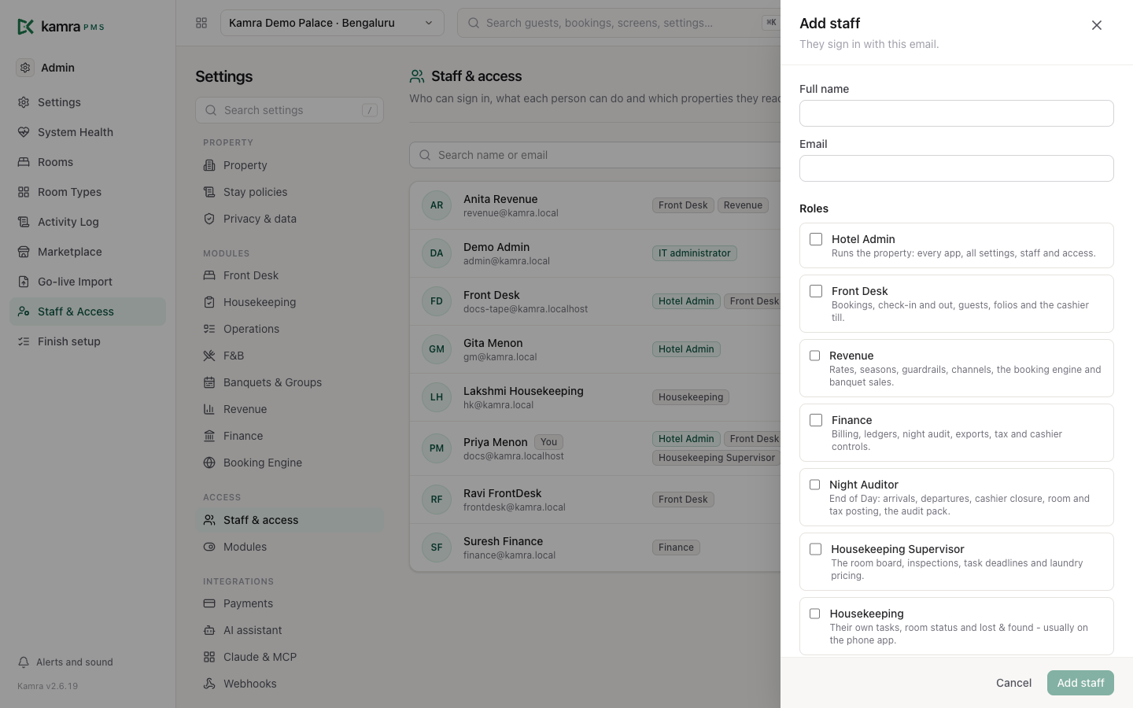This screenshot has width=1133, height=708.
Task: Select the Night Auditor role checkbox
Action: (x=815, y=485)
